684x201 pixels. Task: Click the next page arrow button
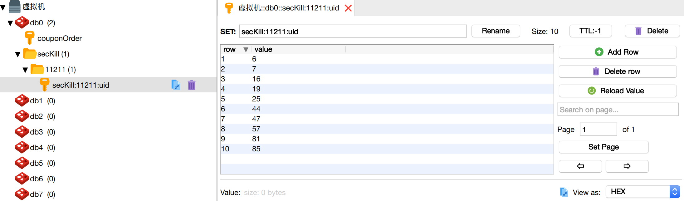click(627, 166)
